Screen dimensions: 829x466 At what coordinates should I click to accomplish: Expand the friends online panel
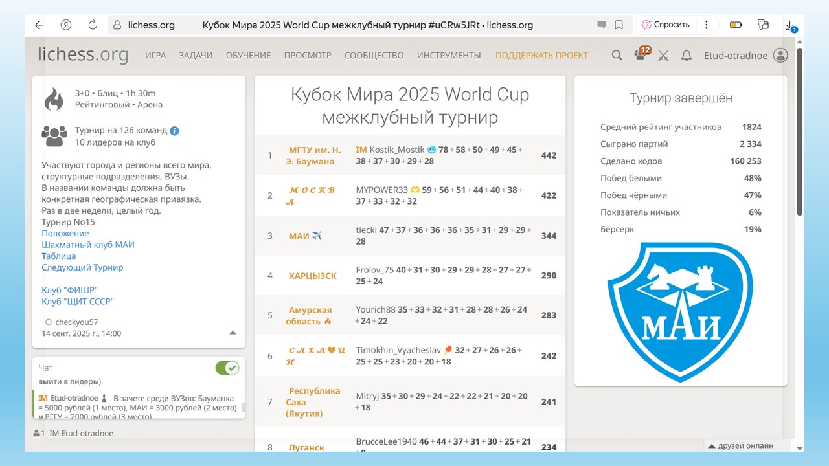(x=745, y=445)
